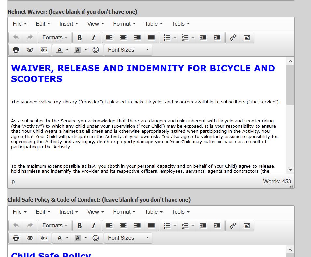Click Bold in Helmet Waiver editor
Viewport: 311px width, 257px height.
pyautogui.click(x=79, y=38)
